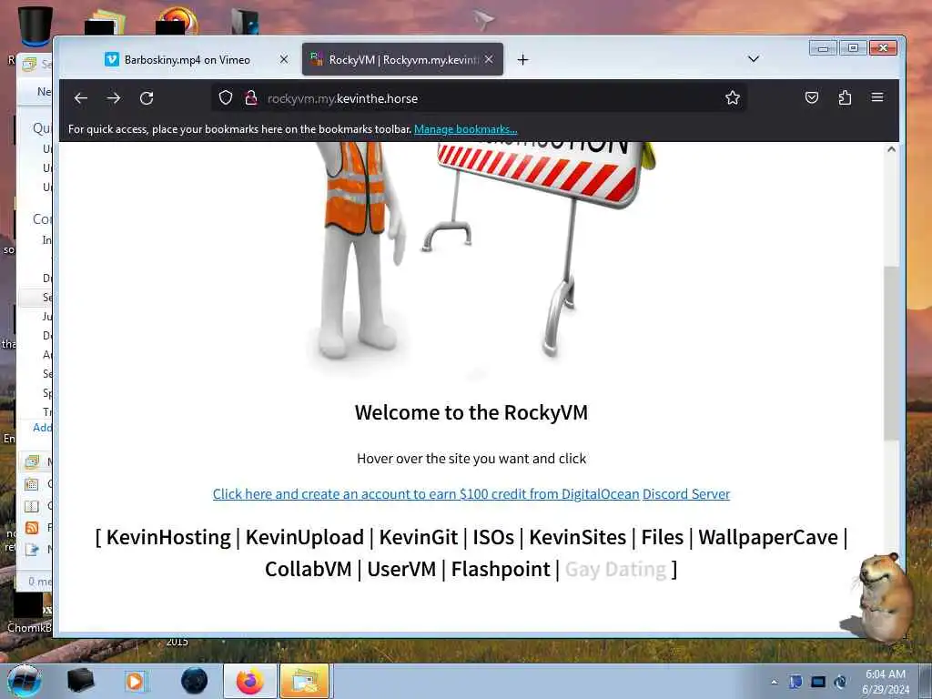Screen dimensions: 932x699
Task: Open the Firefox taskbar button
Action: tap(250, 681)
